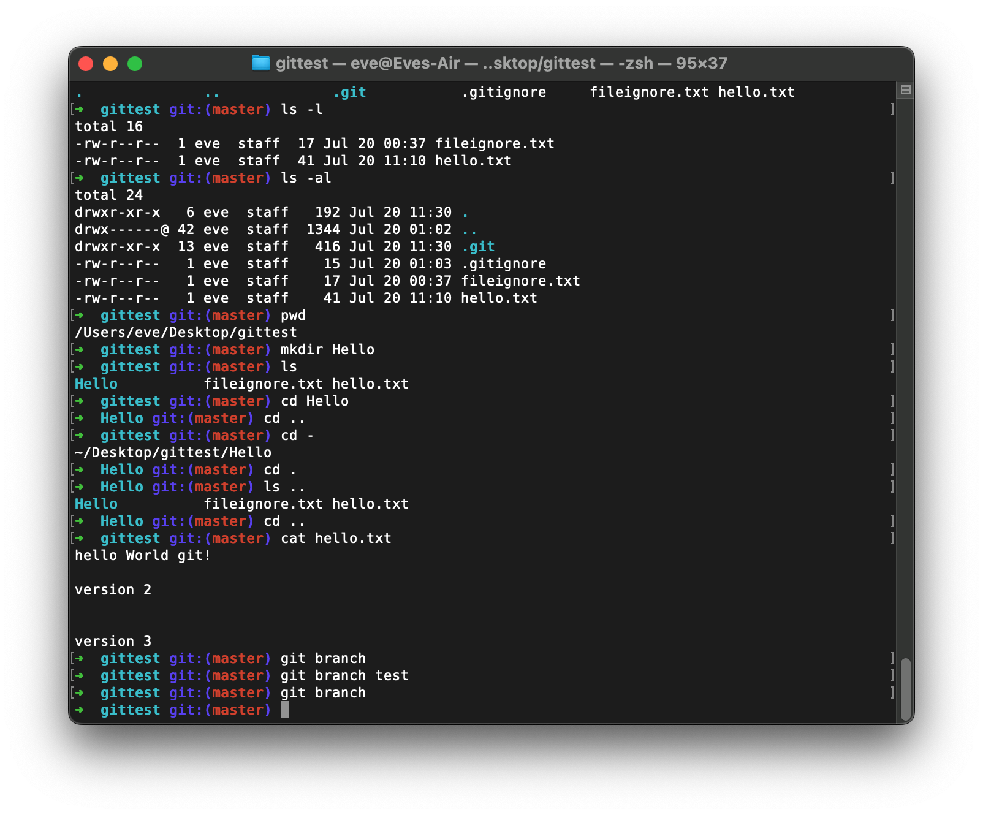
Task: Click the green zoom window button
Action: tap(135, 64)
